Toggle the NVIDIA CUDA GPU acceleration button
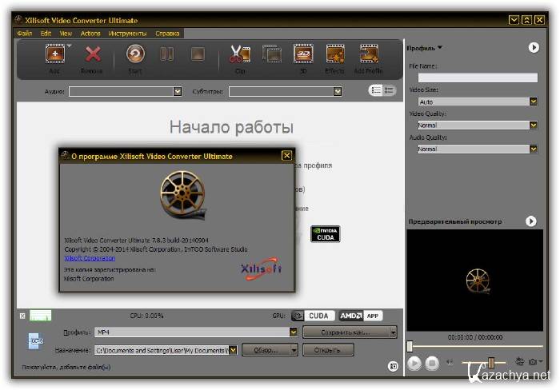The image size is (560, 390). click(313, 316)
